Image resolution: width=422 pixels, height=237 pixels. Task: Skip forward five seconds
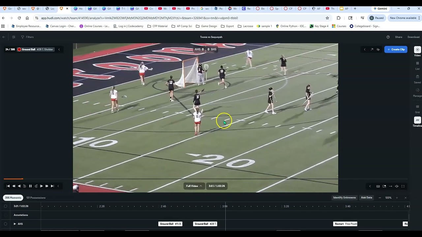click(36, 186)
